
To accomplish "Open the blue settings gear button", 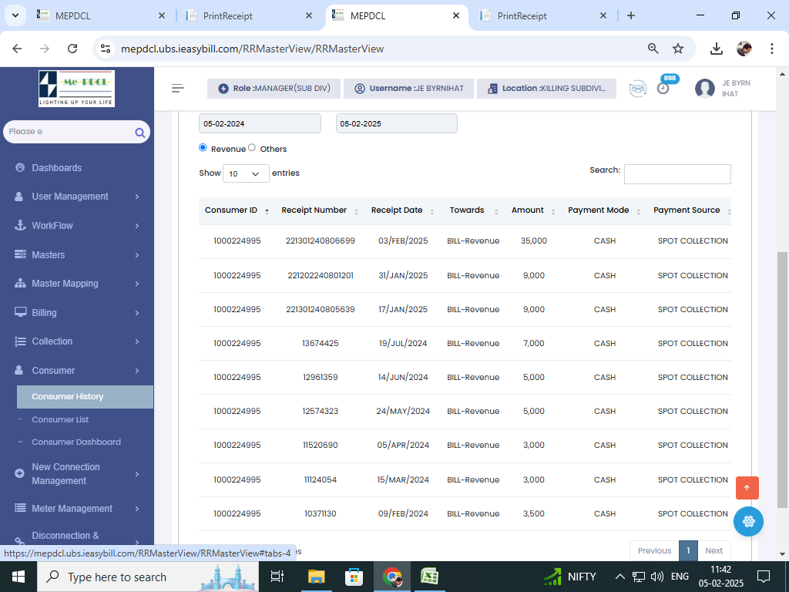I will coord(748,522).
